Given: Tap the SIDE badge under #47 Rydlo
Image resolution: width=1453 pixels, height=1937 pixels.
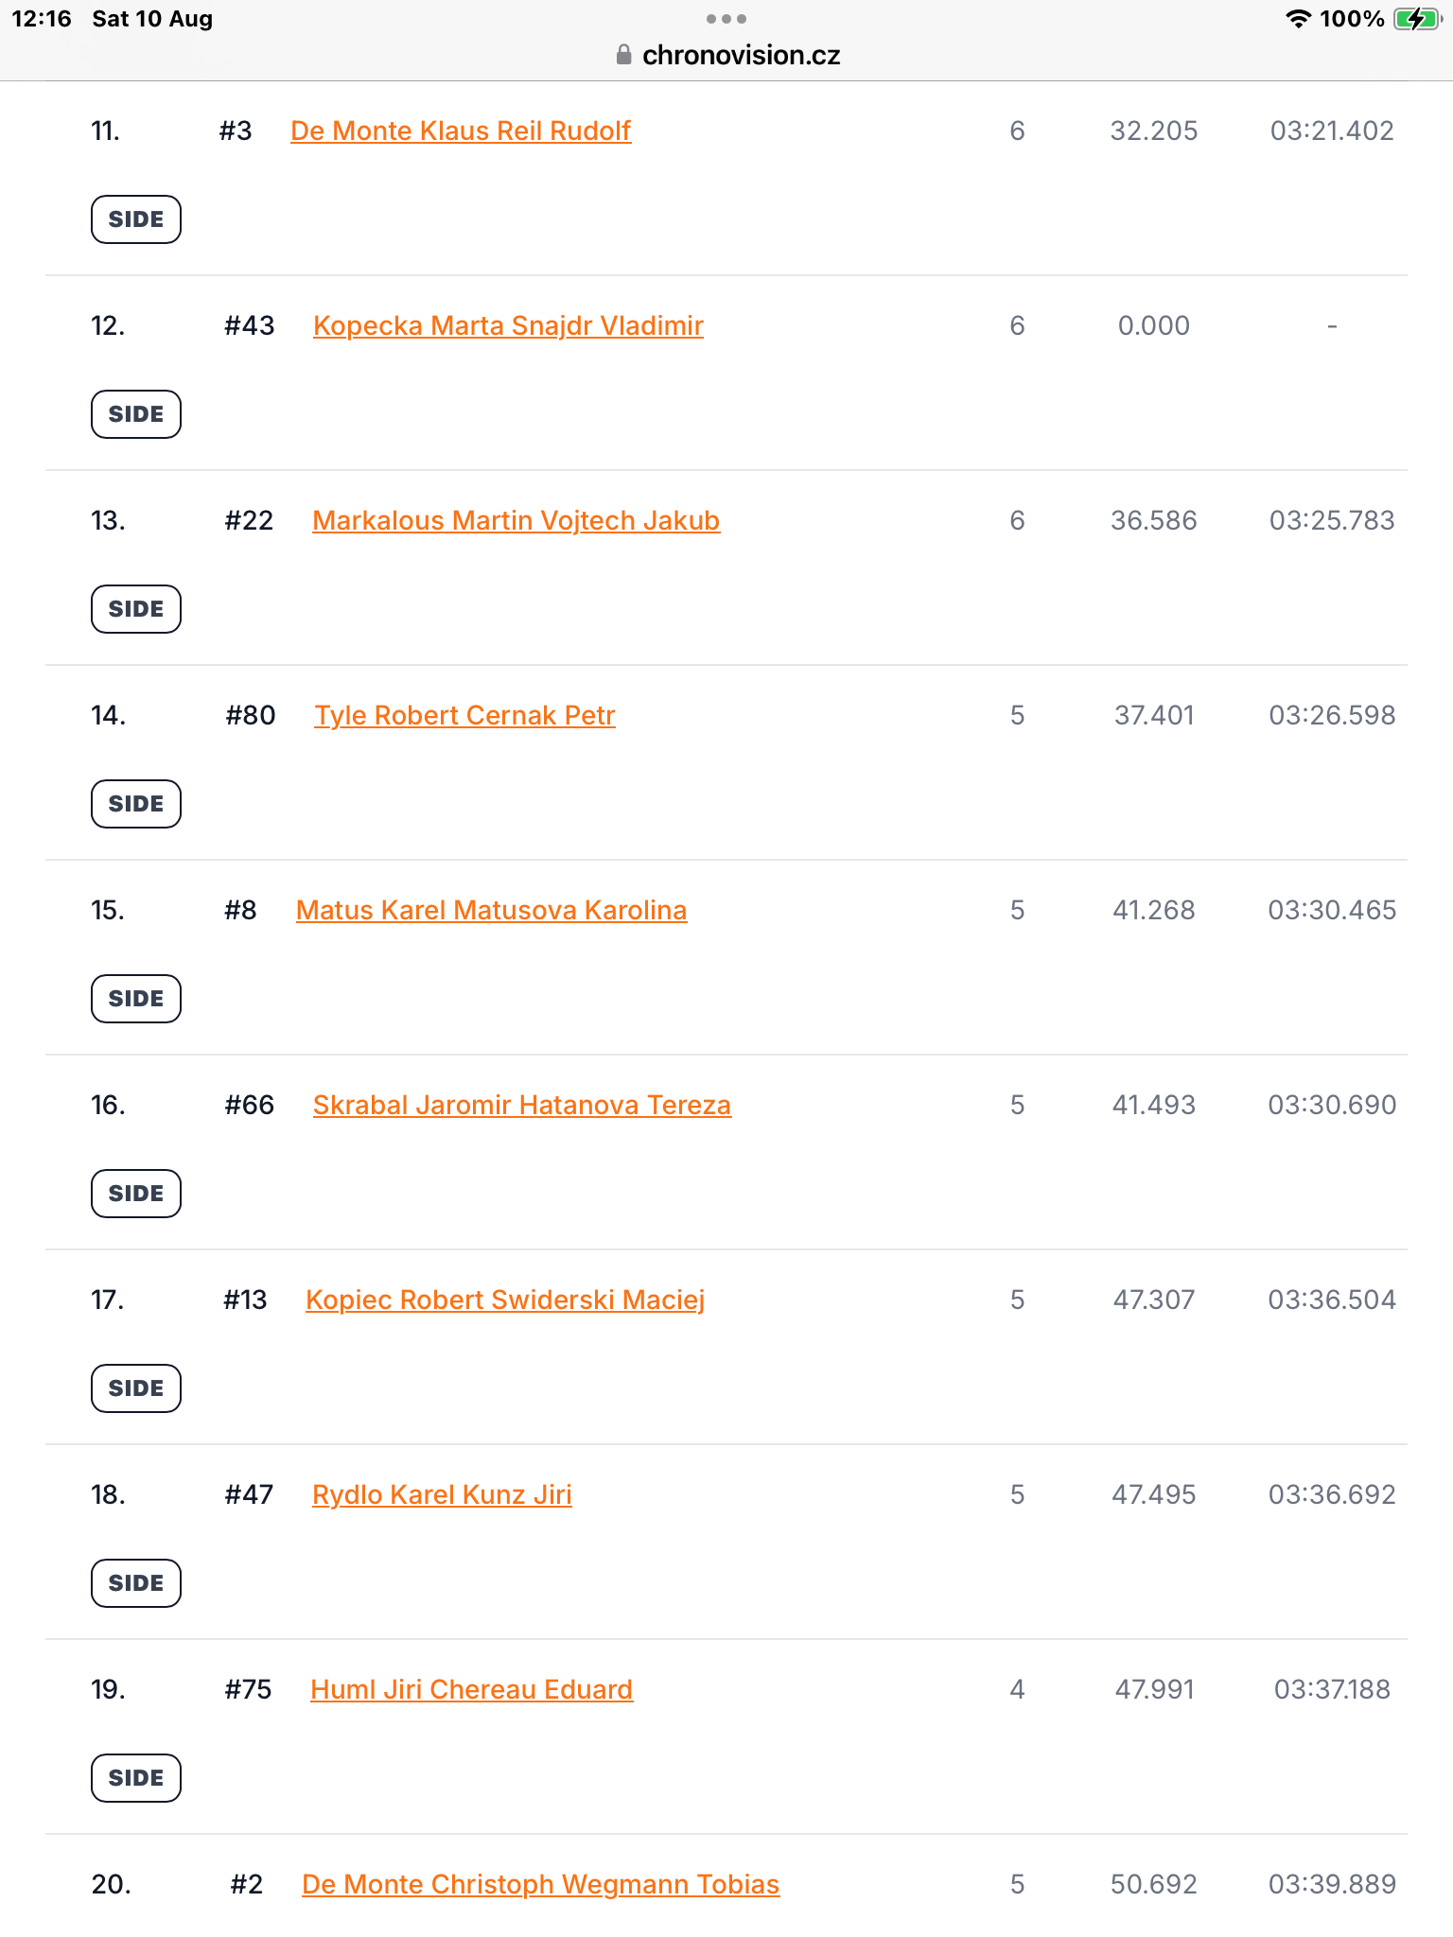Looking at the screenshot, I should point(136,1583).
